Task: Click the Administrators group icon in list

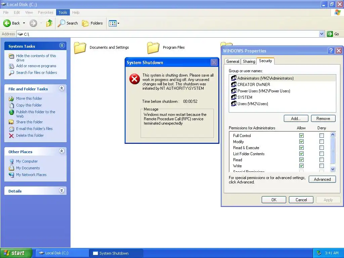Action: [234, 78]
